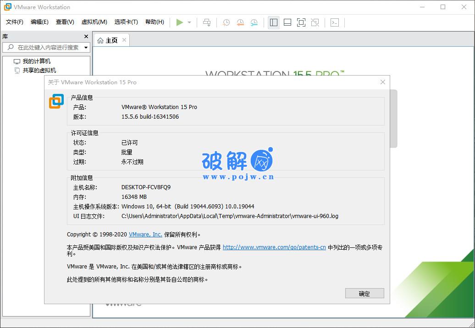Image resolution: width=475 pixels, height=328 pixels.
Task: Open the 虚拟机(M) menu
Action: [x=94, y=22]
